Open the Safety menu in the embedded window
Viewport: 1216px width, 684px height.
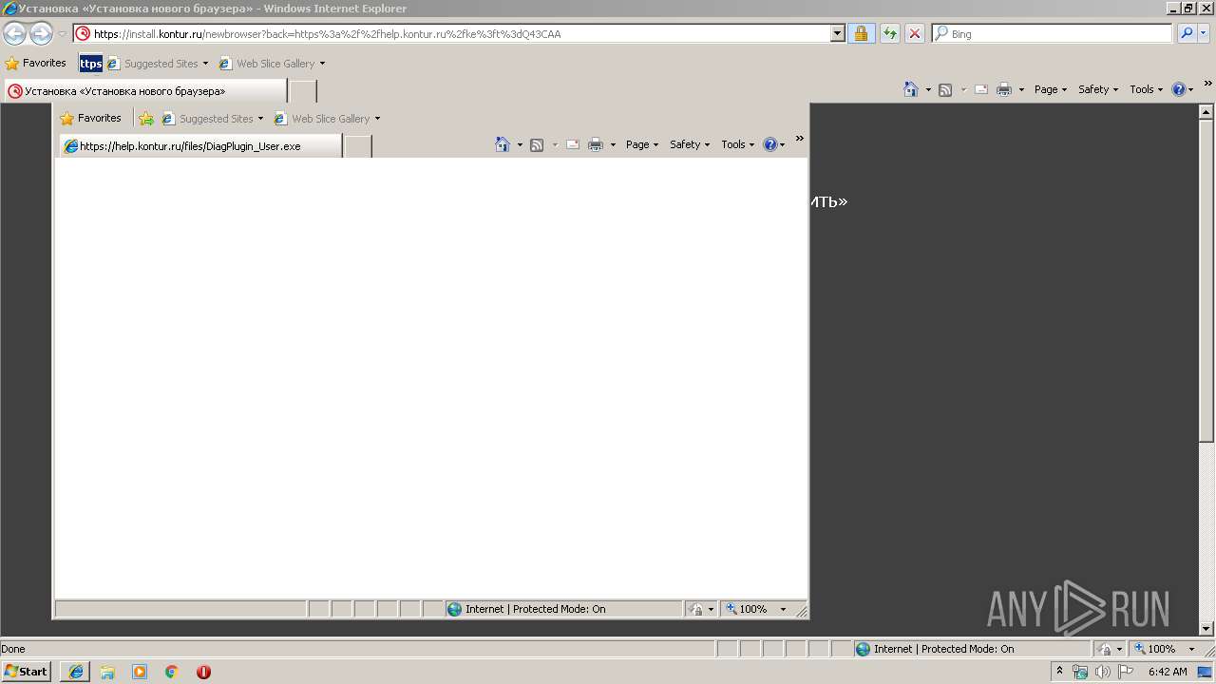[690, 144]
